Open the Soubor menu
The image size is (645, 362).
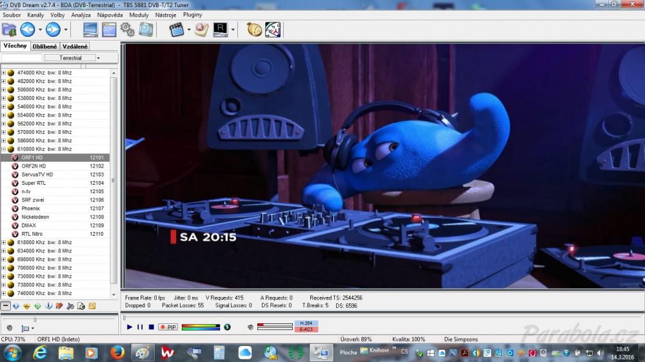pos(12,15)
